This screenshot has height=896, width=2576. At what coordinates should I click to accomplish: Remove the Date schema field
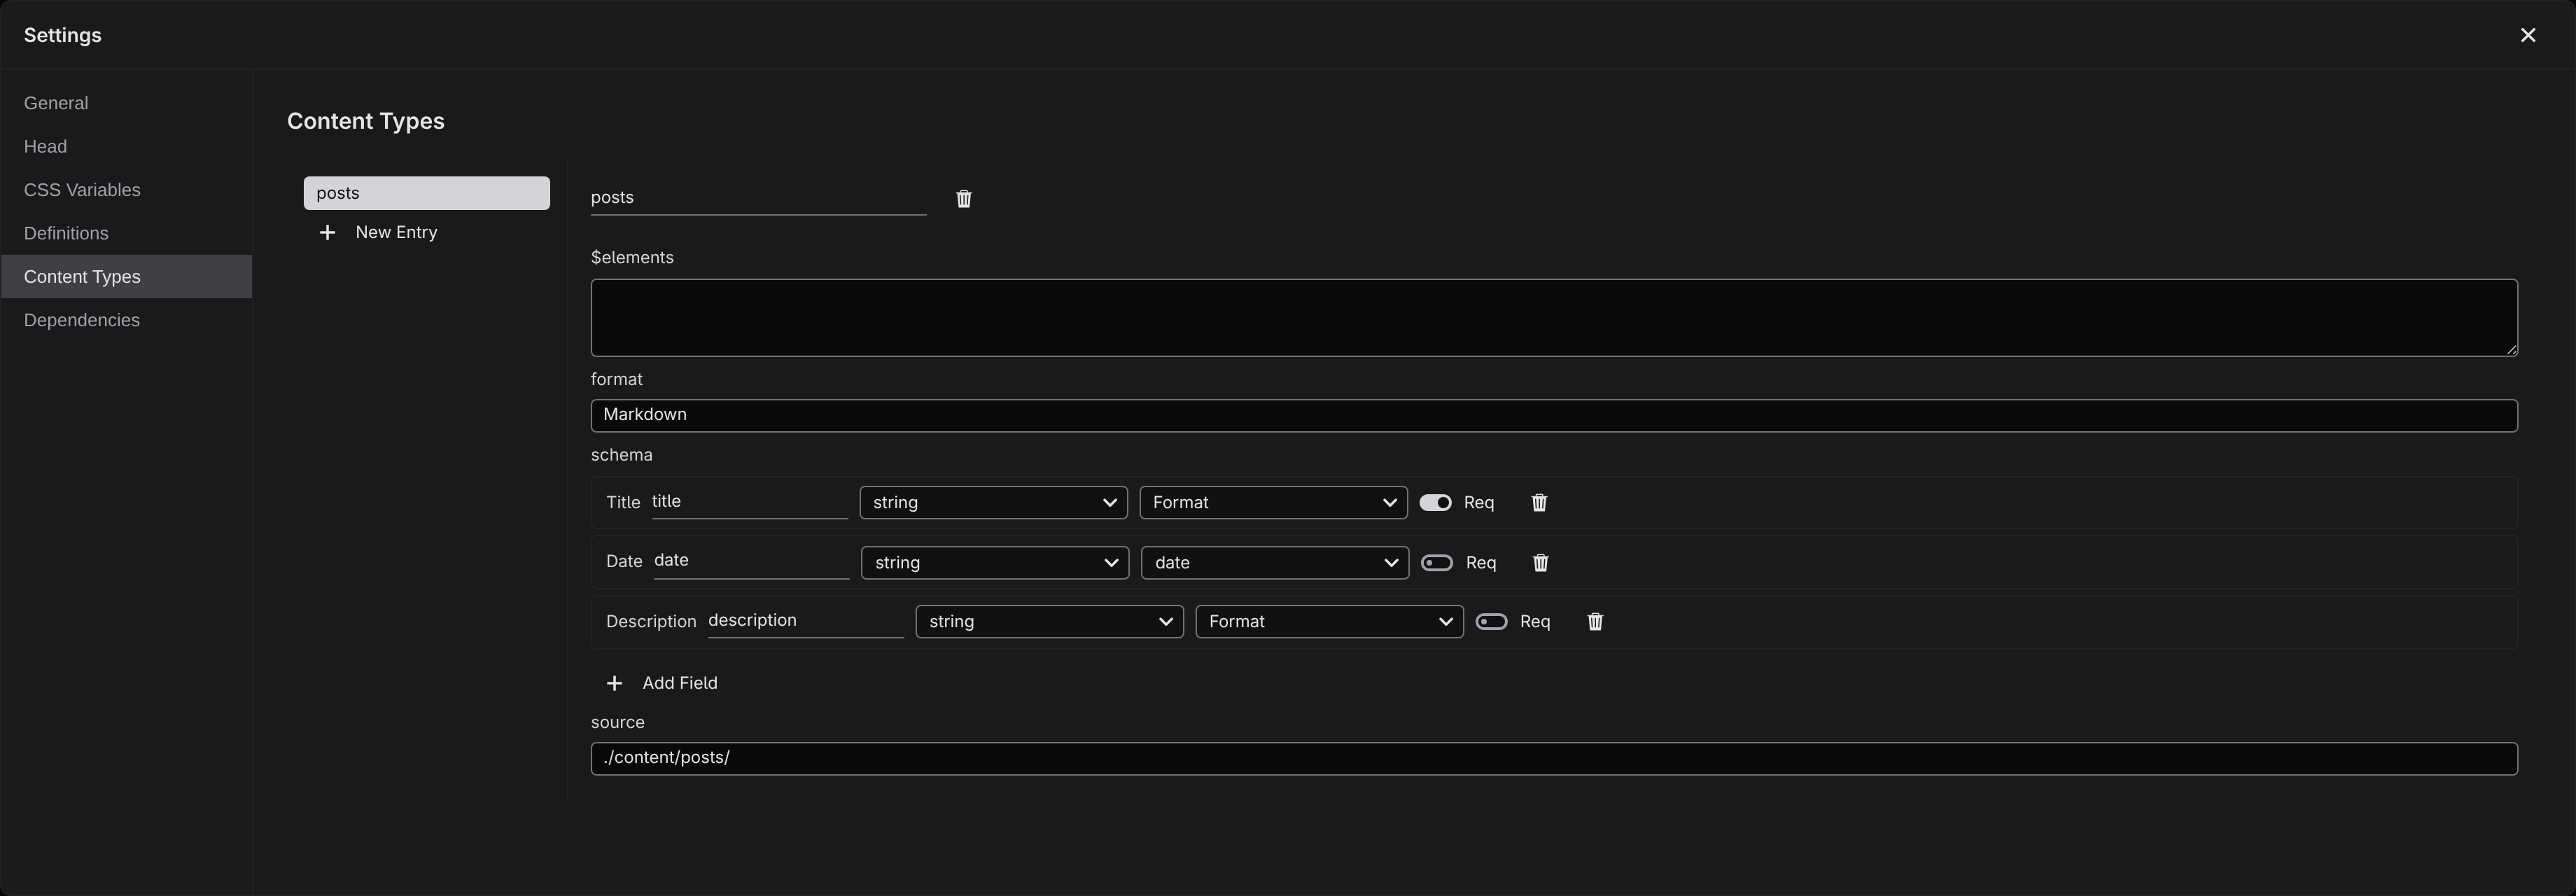1540,563
